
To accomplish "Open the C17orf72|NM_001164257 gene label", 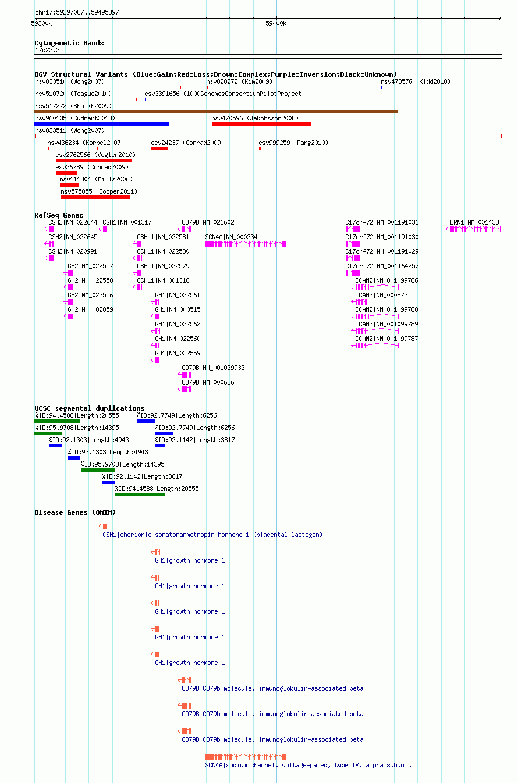I will pos(382,266).
